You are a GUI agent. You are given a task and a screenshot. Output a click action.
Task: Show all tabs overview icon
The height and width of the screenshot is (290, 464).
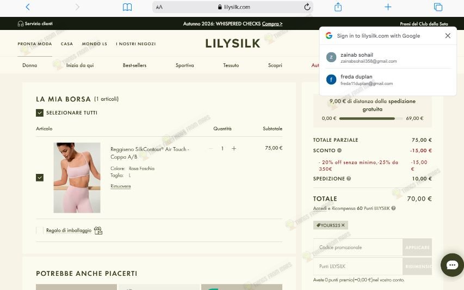[x=438, y=7]
